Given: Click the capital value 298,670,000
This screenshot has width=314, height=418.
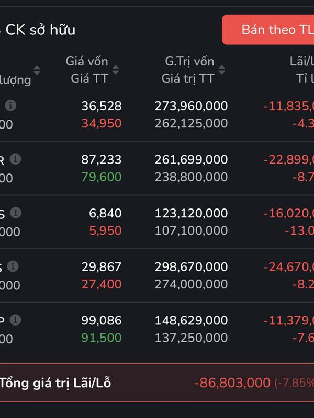Looking at the screenshot, I should tap(191, 266).
